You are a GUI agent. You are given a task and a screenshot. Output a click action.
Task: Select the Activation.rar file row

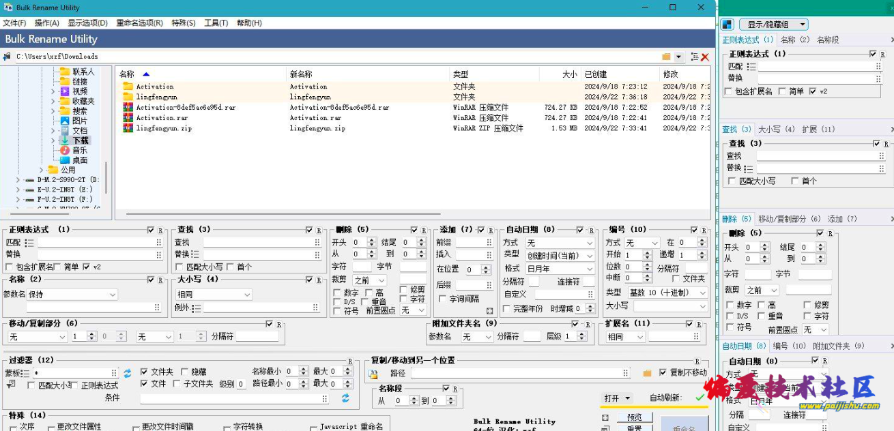tap(413, 117)
